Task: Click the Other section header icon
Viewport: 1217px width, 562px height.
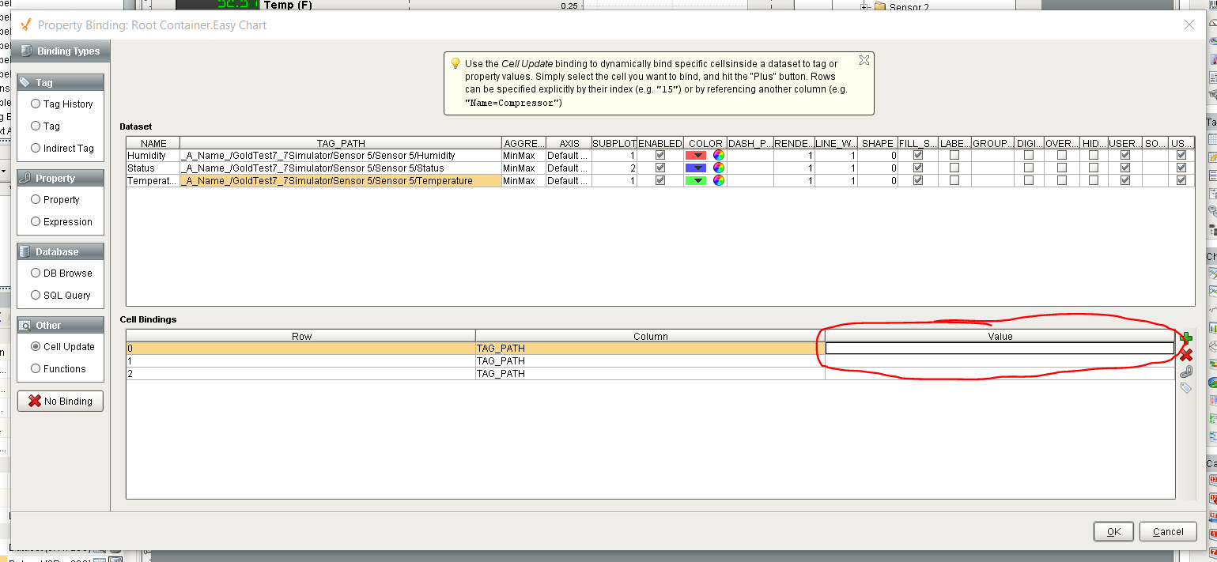Action: click(x=25, y=325)
